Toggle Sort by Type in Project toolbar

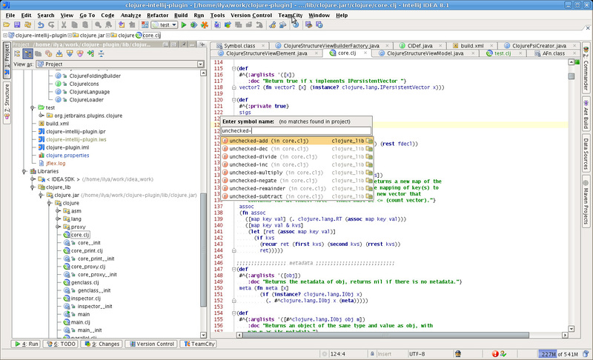click(x=90, y=53)
